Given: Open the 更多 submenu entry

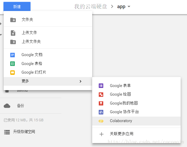Looking at the screenshot, I should [48, 81].
